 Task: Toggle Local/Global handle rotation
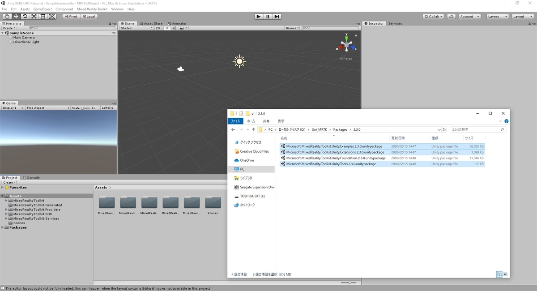coord(89,17)
